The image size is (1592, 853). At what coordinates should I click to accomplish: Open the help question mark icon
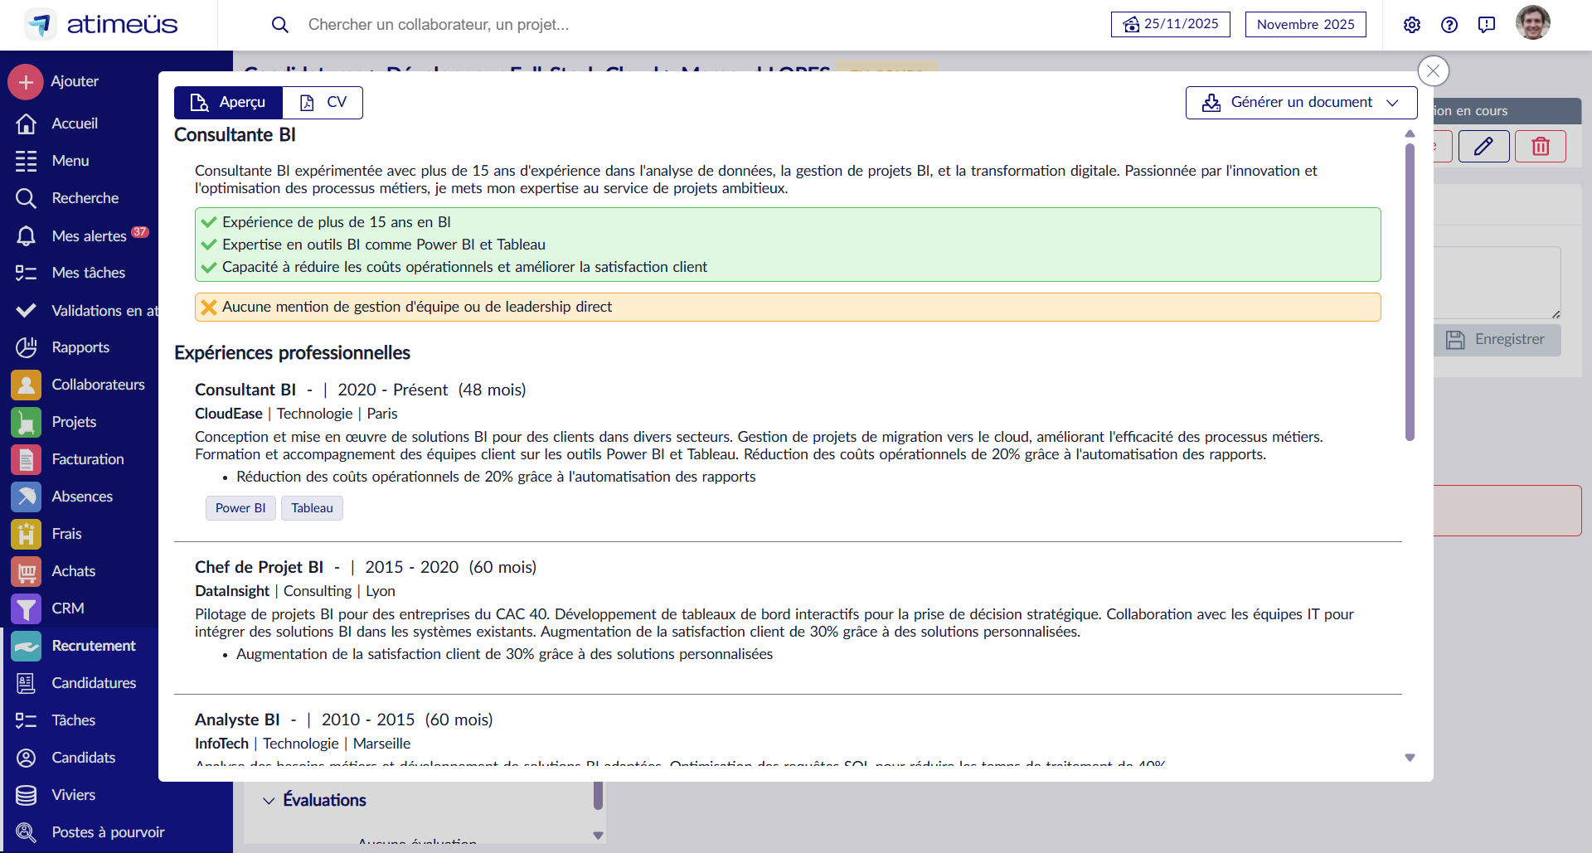pos(1449,25)
